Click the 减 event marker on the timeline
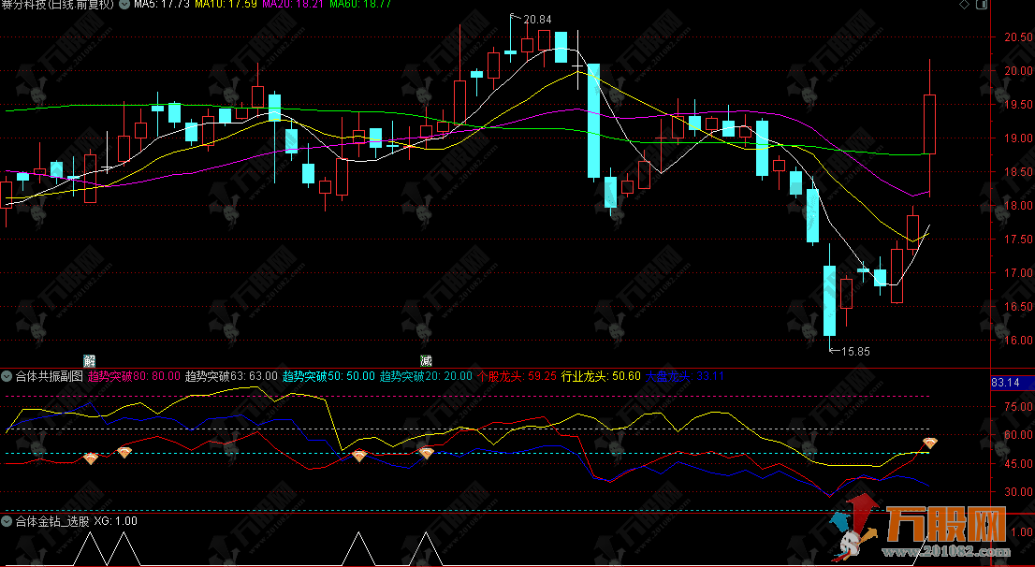 pyautogui.click(x=426, y=361)
